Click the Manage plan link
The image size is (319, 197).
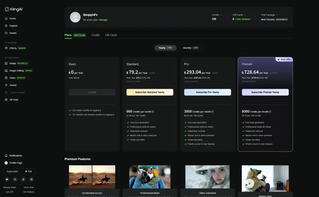[x=103, y=20]
